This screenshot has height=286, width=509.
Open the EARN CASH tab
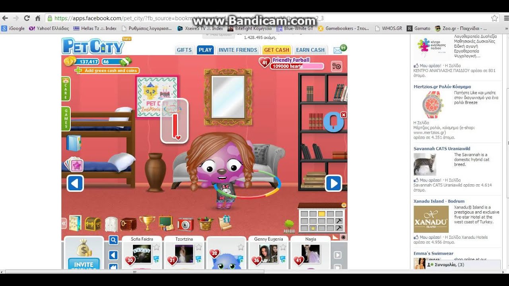click(310, 50)
